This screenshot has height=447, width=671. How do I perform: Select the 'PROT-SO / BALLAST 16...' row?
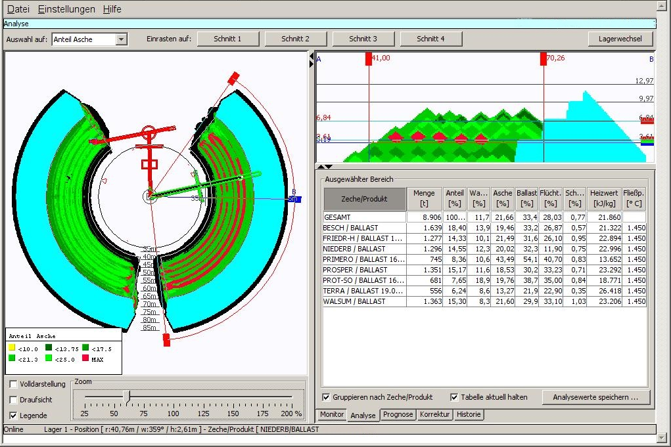tap(484, 280)
